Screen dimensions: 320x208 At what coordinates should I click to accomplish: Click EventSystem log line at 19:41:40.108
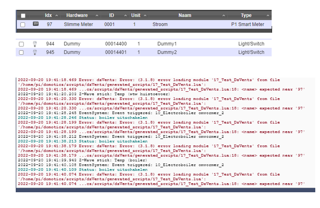(x=121, y=165)
